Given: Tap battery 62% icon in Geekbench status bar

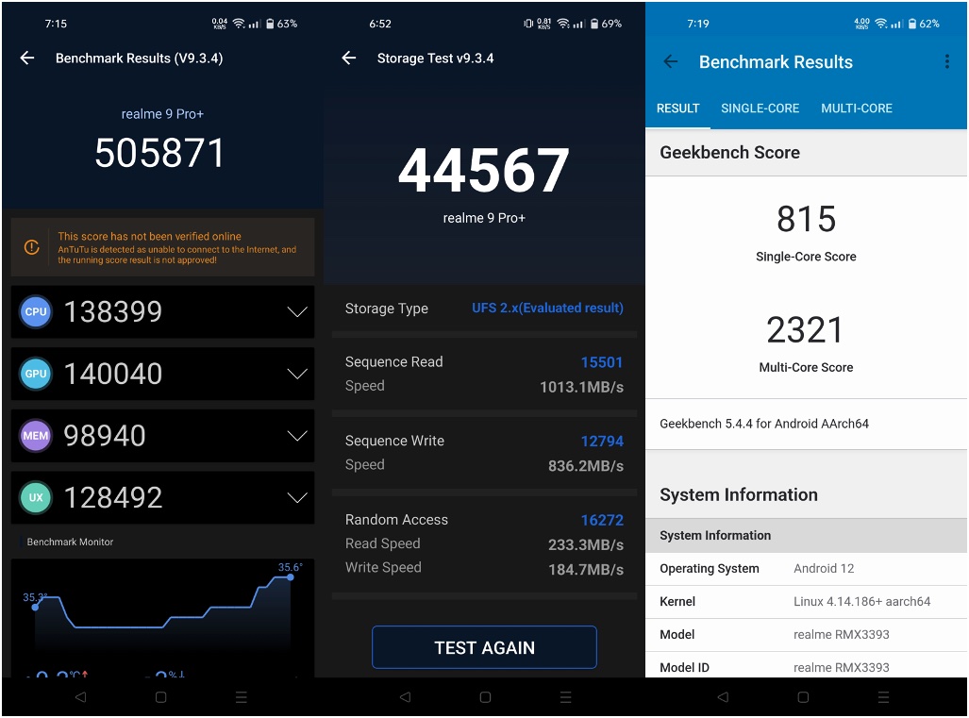Looking at the screenshot, I should pyautogui.click(x=912, y=24).
